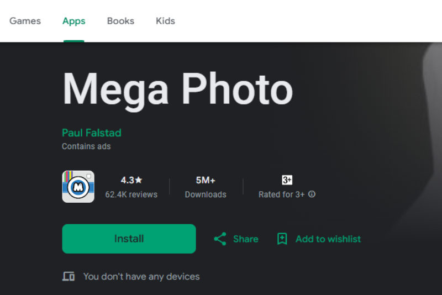The width and height of the screenshot is (442, 295).
Task: Click the share icon
Action: pyautogui.click(x=220, y=239)
